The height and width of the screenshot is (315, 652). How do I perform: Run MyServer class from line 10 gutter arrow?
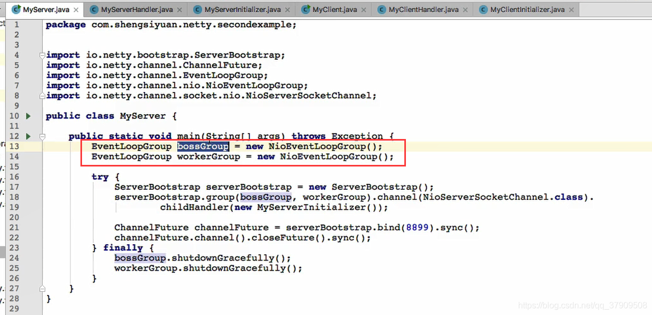29,116
